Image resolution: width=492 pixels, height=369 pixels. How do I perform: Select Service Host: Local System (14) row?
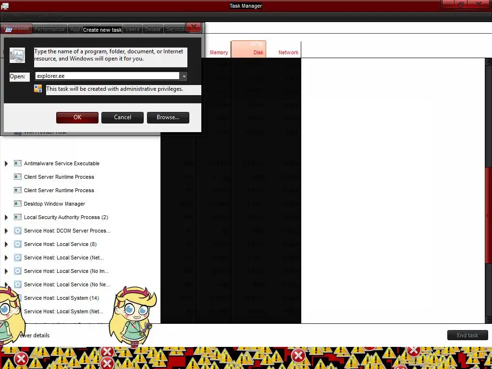[61, 298]
